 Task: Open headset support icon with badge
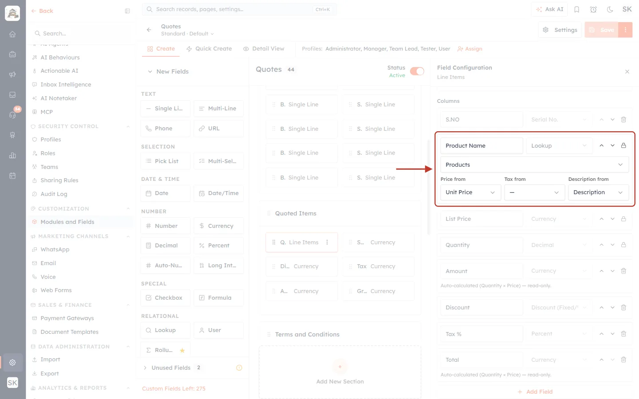pos(12,115)
